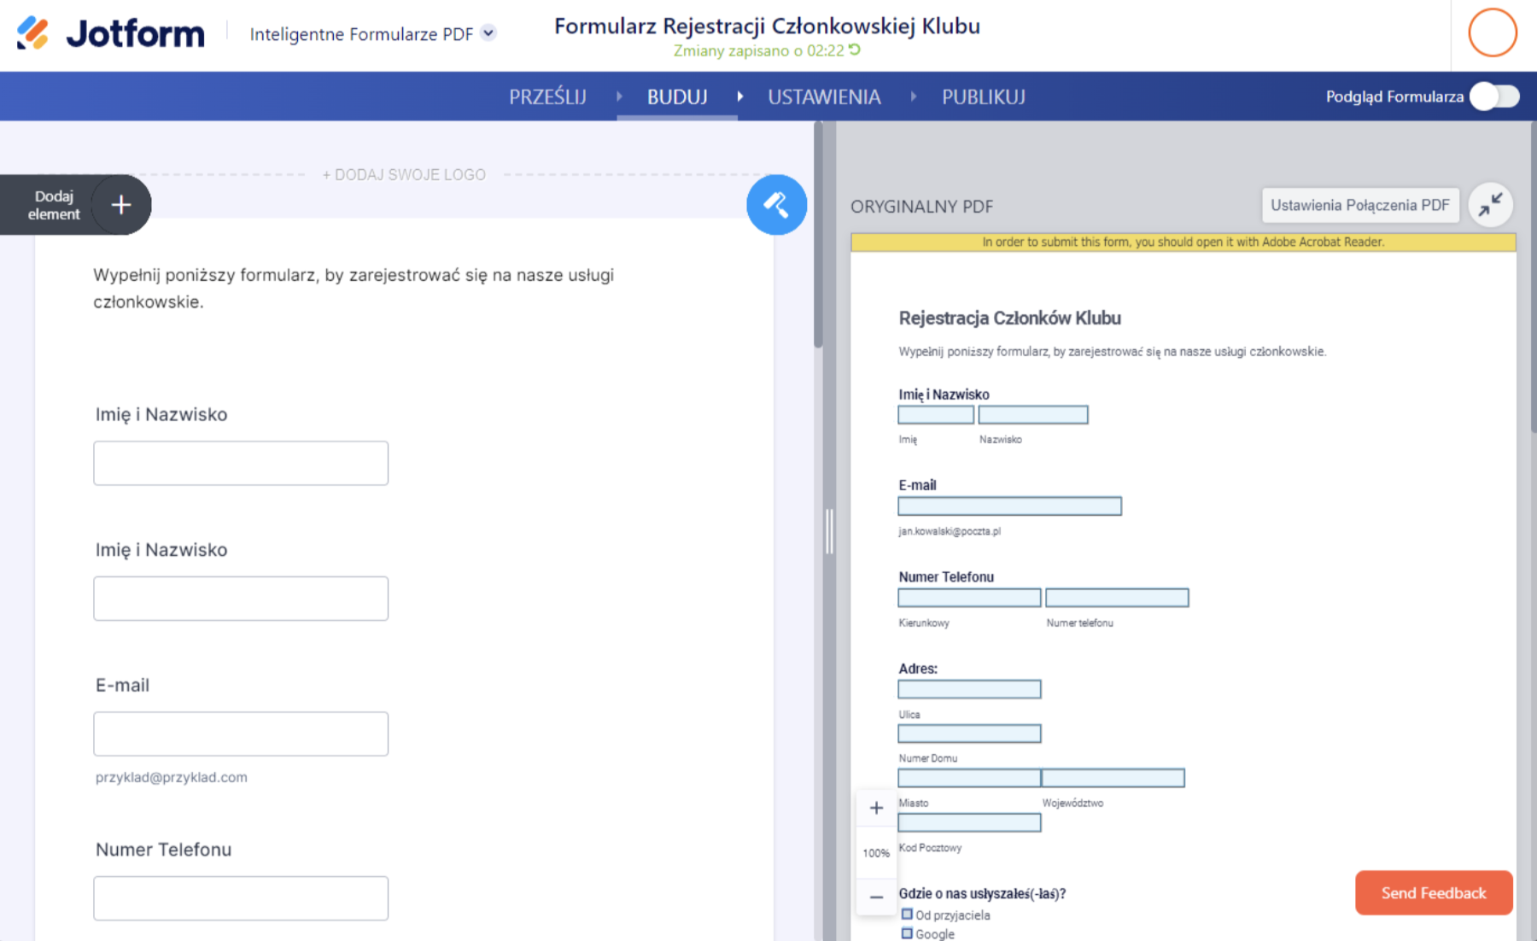Click Ustawienia Połączenia PDF button

tap(1359, 205)
